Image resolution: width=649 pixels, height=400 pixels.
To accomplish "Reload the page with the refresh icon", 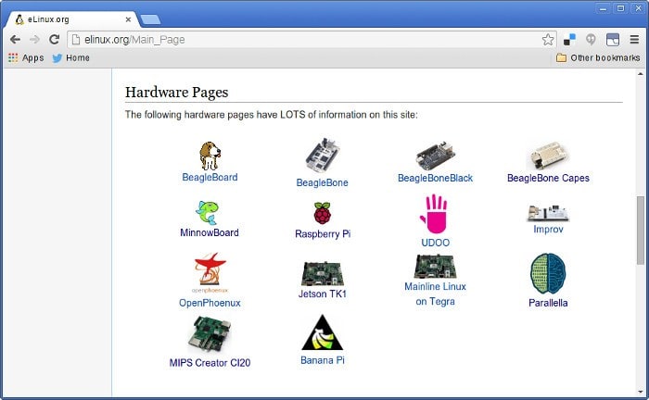I will 54,40.
